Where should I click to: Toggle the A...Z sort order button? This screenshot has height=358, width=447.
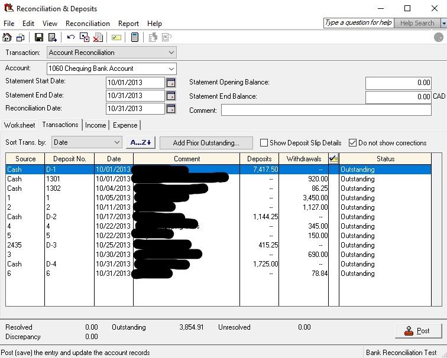pyautogui.click(x=141, y=142)
